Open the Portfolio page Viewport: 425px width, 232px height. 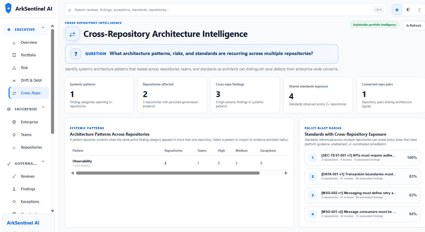pyautogui.click(x=29, y=55)
